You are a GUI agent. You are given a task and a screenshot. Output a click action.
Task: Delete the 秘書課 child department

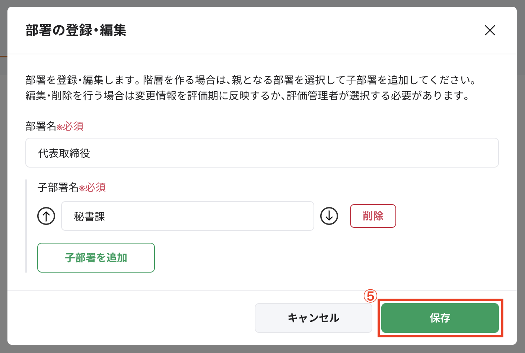[x=373, y=216]
